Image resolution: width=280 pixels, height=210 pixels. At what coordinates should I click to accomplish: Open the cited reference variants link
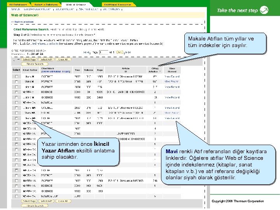(x=44, y=44)
